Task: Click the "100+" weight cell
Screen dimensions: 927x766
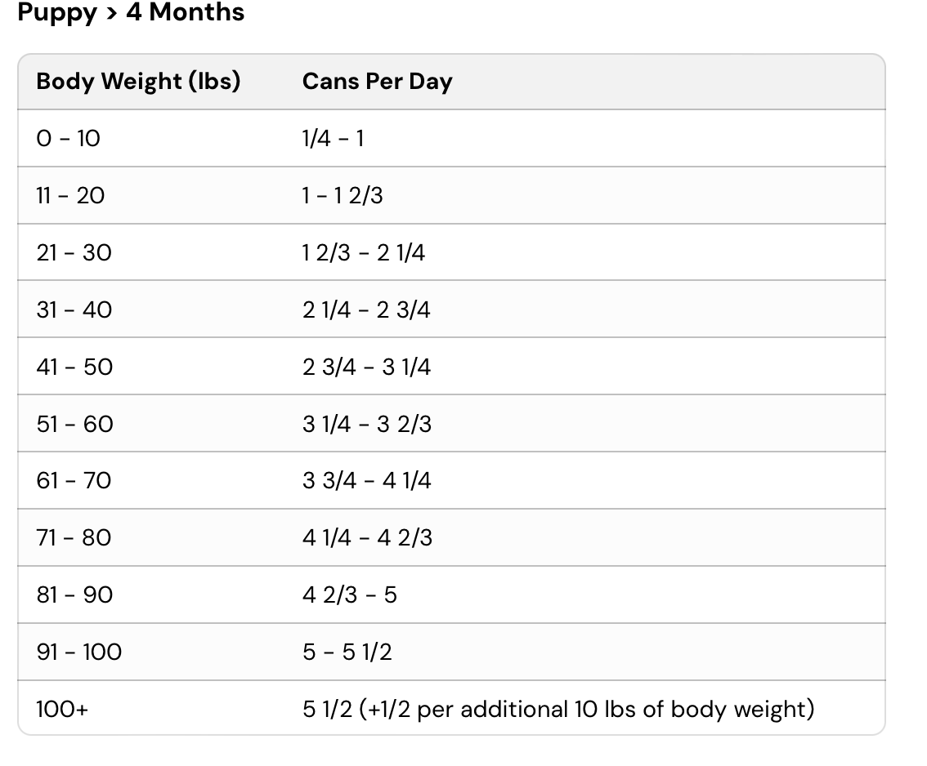Action: coord(62,710)
